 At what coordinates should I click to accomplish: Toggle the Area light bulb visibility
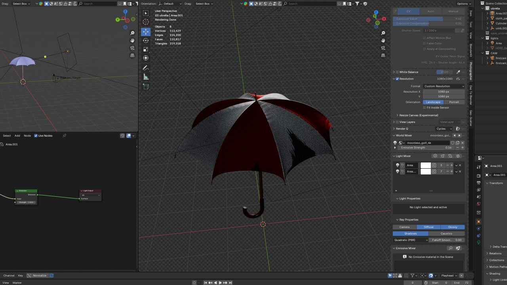[398, 165]
